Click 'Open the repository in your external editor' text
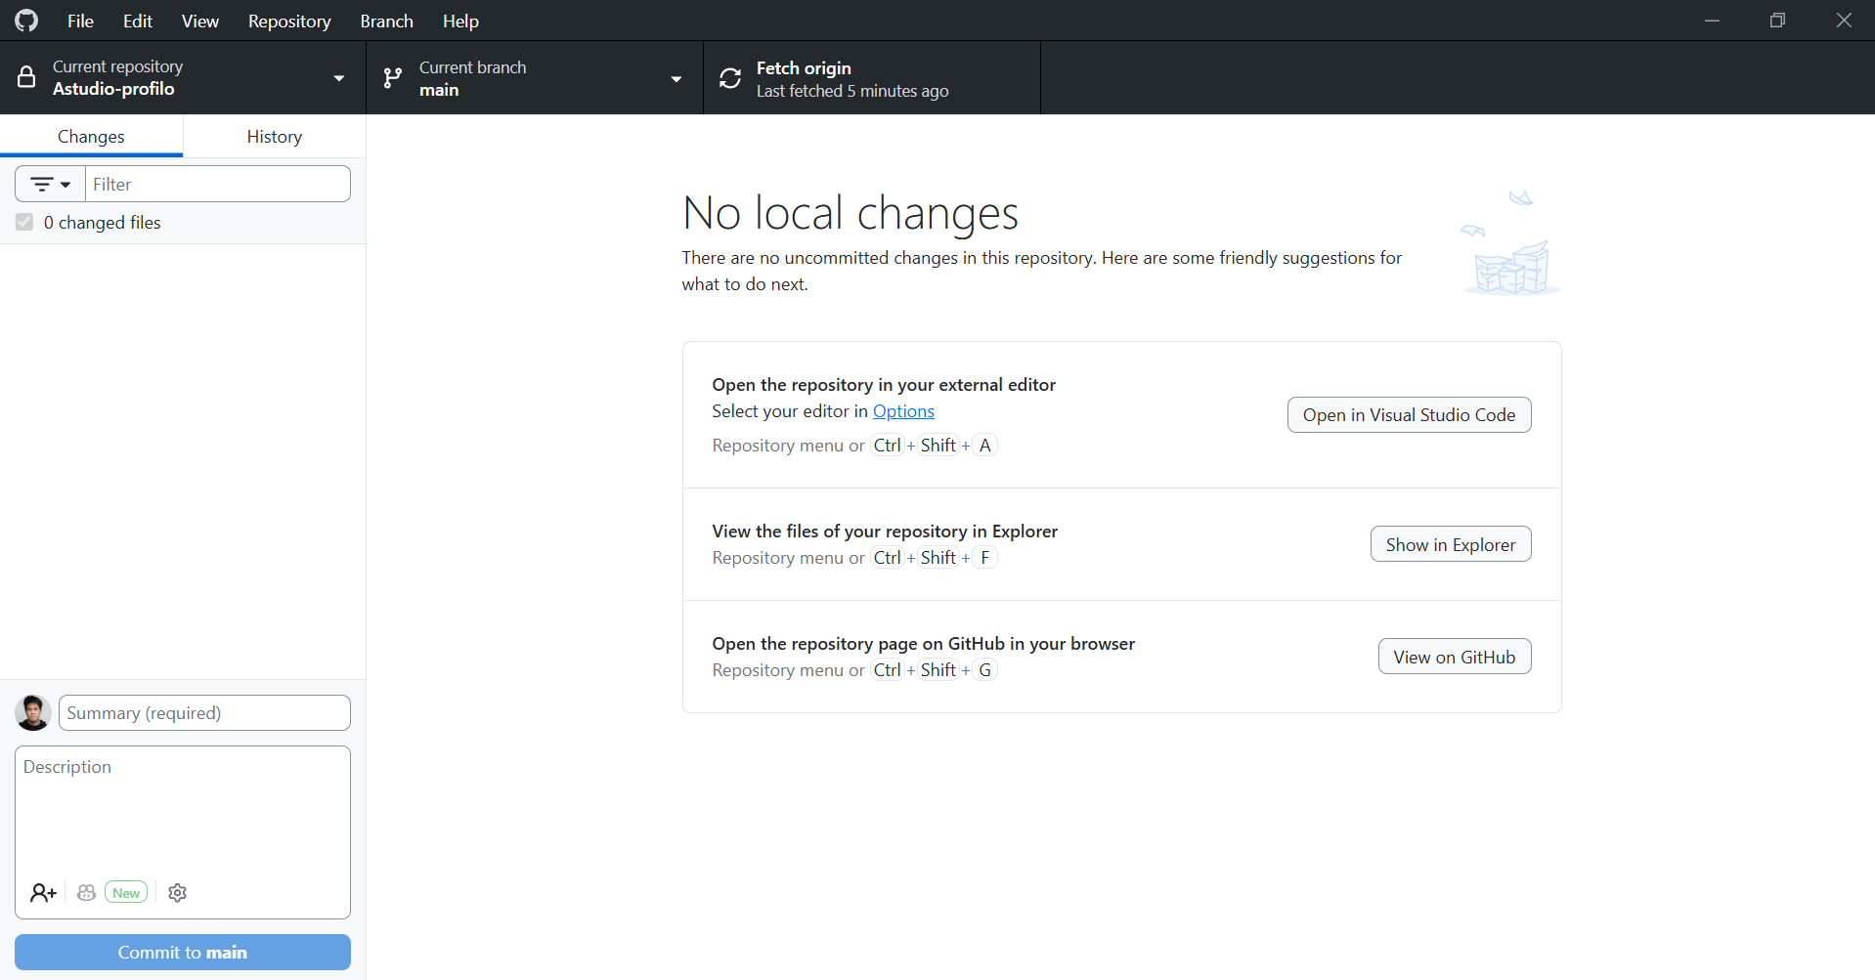Image resolution: width=1875 pixels, height=980 pixels. [884, 384]
